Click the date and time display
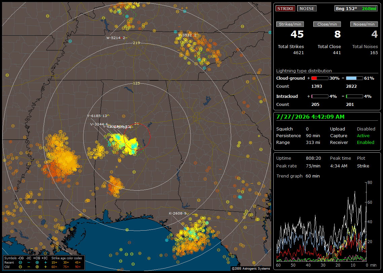Viewport: 383px width, 273px height. tap(310, 117)
